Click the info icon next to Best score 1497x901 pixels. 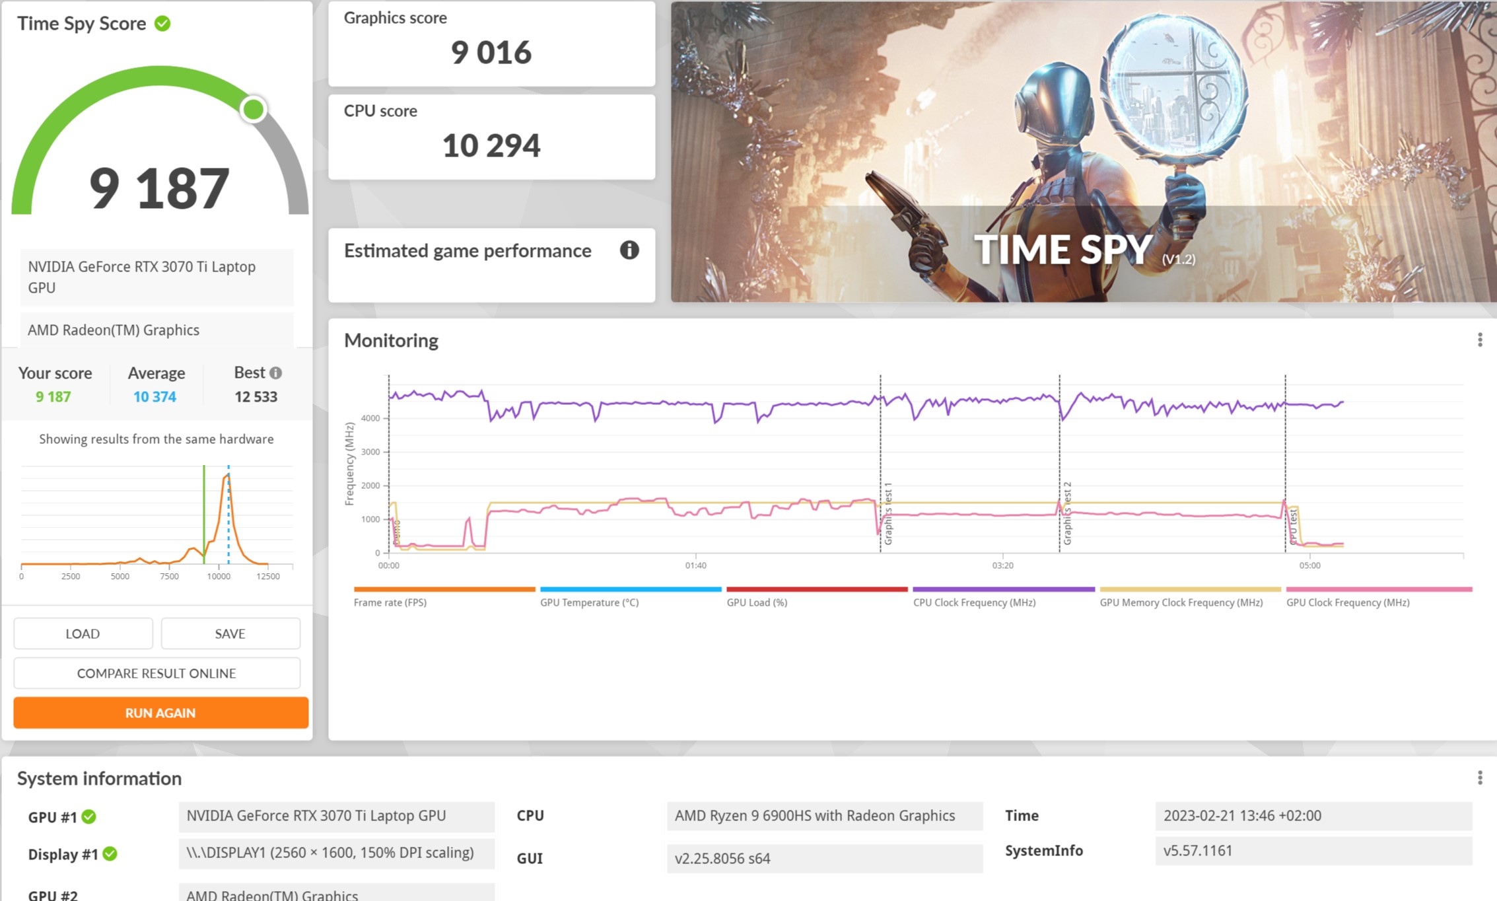point(276,373)
